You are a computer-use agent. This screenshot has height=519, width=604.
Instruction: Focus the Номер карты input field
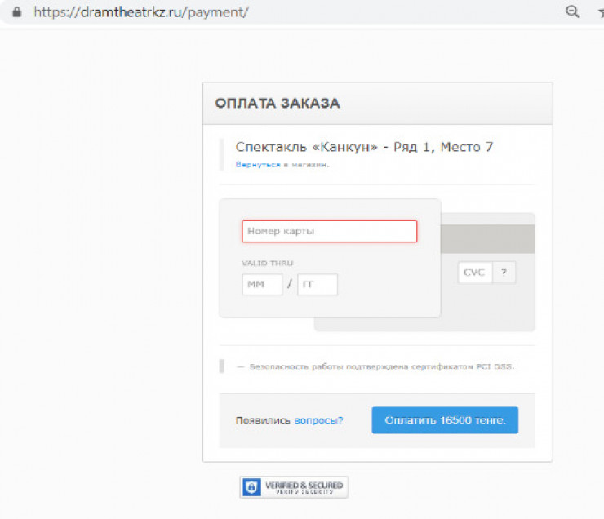pyautogui.click(x=329, y=232)
